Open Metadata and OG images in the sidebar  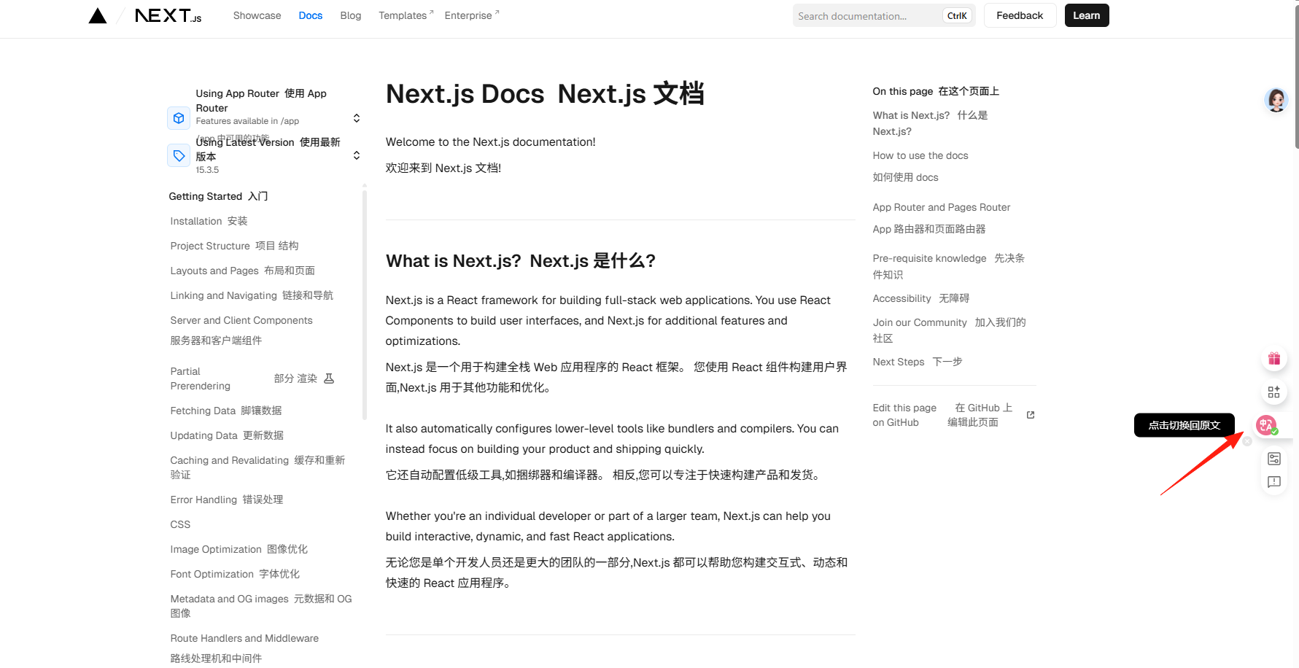261,606
